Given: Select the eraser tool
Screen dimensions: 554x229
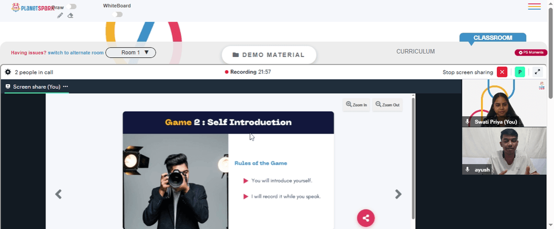Looking at the screenshot, I should (x=70, y=15).
